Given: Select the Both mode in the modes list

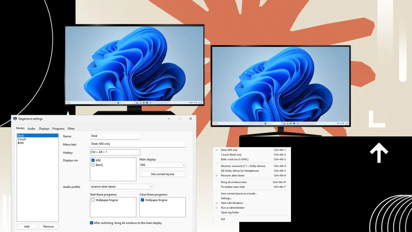Looking at the screenshot, I should (38, 143).
